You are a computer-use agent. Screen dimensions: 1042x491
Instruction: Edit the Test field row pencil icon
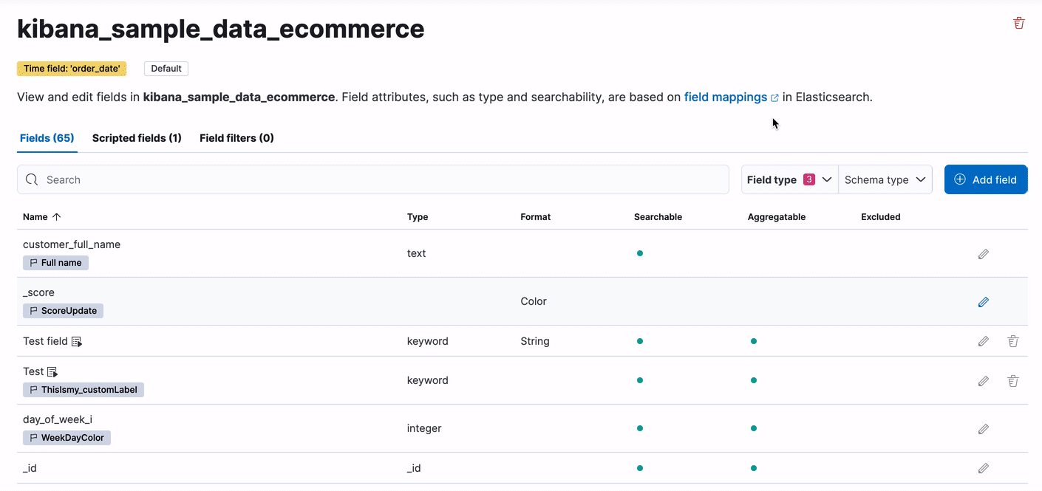point(984,341)
